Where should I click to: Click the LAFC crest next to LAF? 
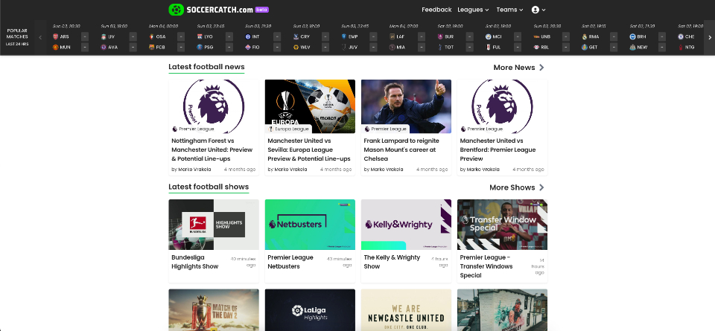(x=393, y=36)
